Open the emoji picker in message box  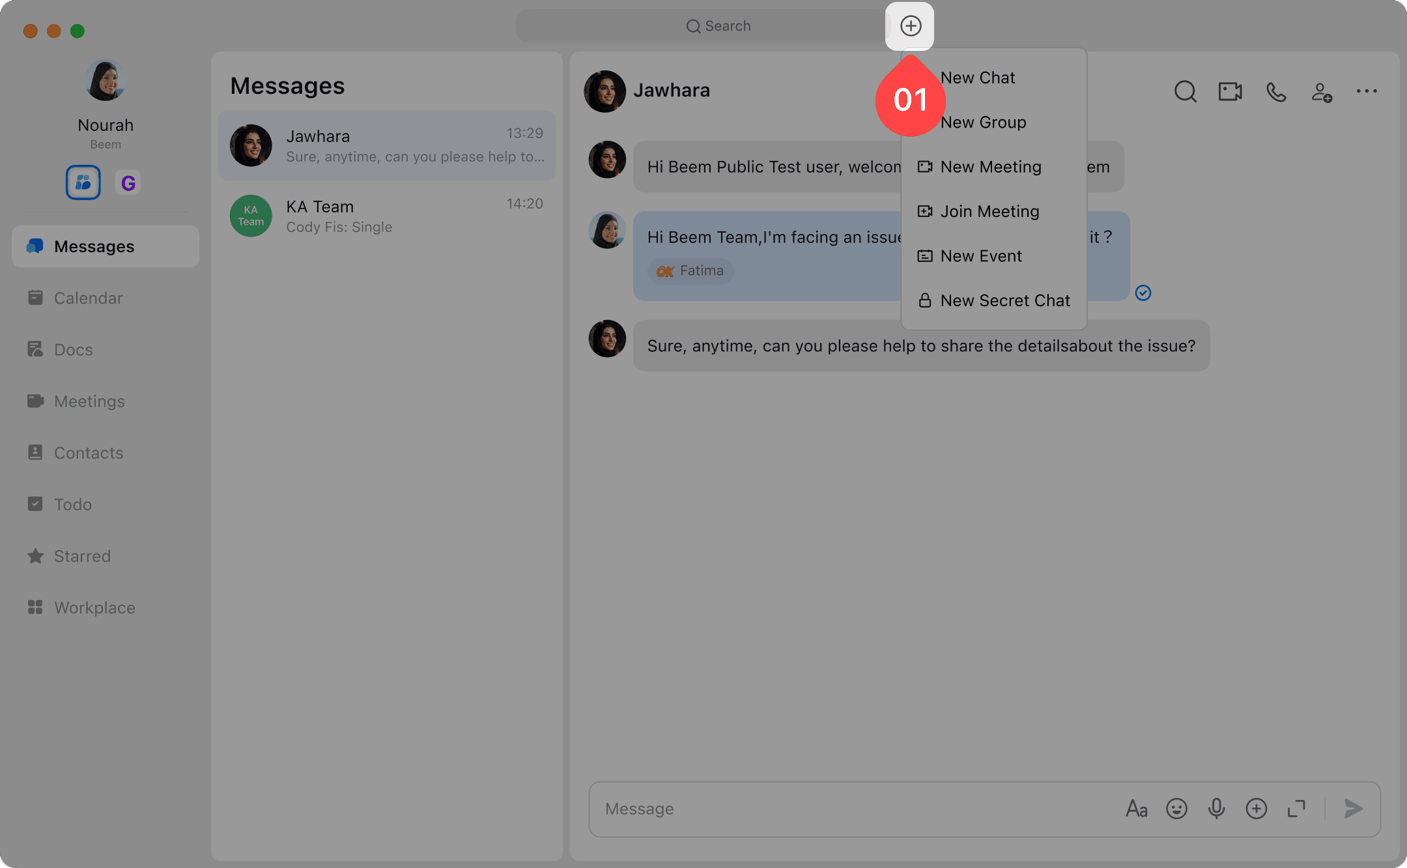click(1176, 809)
